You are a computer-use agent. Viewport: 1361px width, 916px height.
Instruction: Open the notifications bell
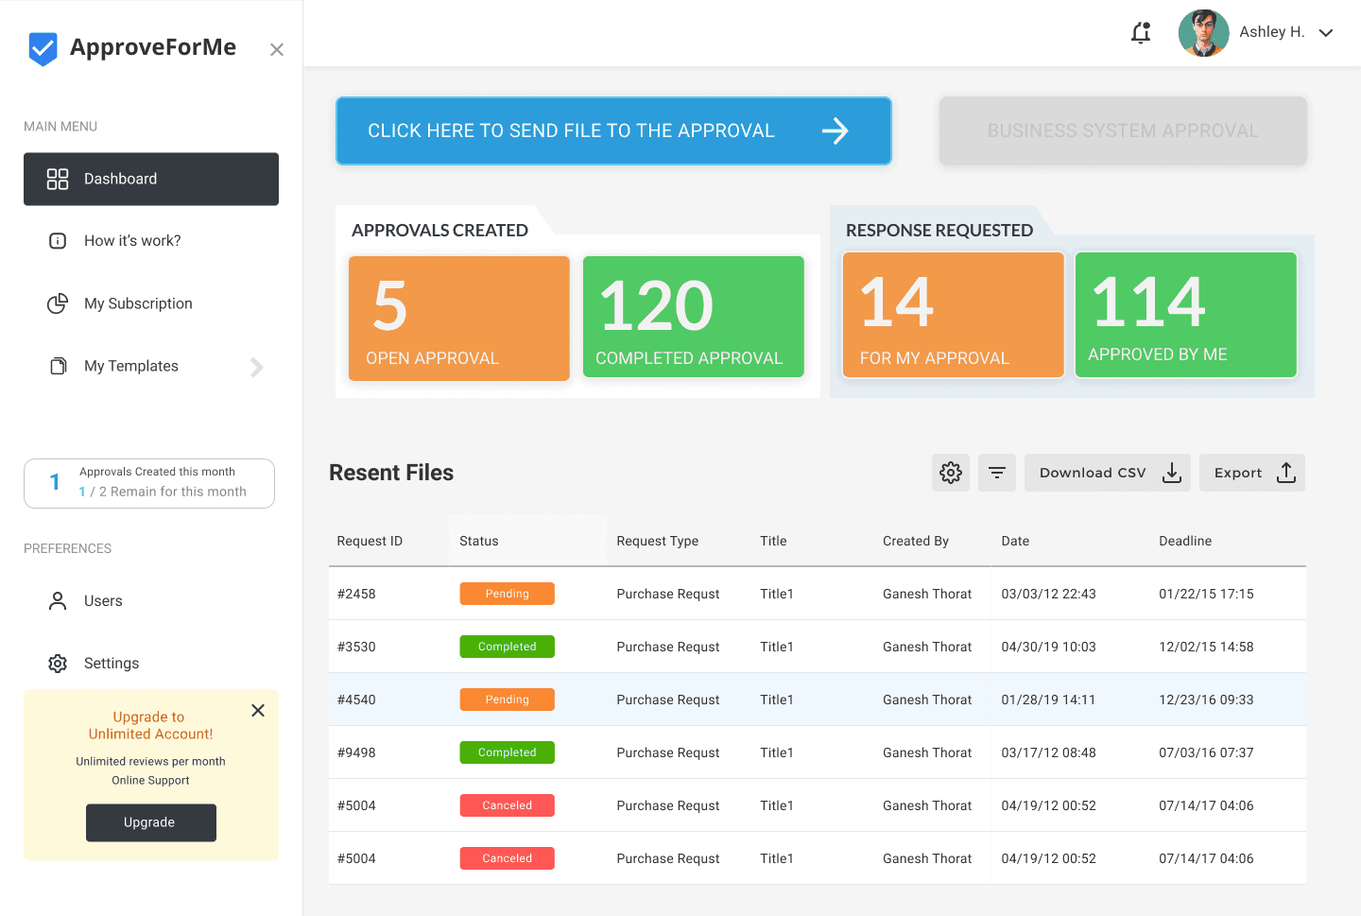coord(1141,33)
